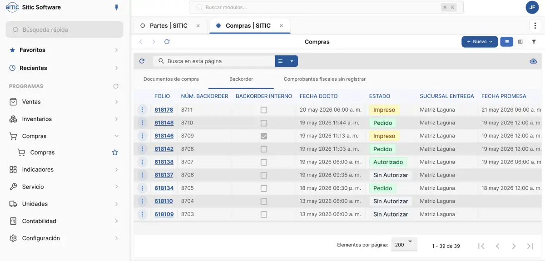545x261 pixels.
Task: Expand the Recientes section
Action: (x=64, y=68)
